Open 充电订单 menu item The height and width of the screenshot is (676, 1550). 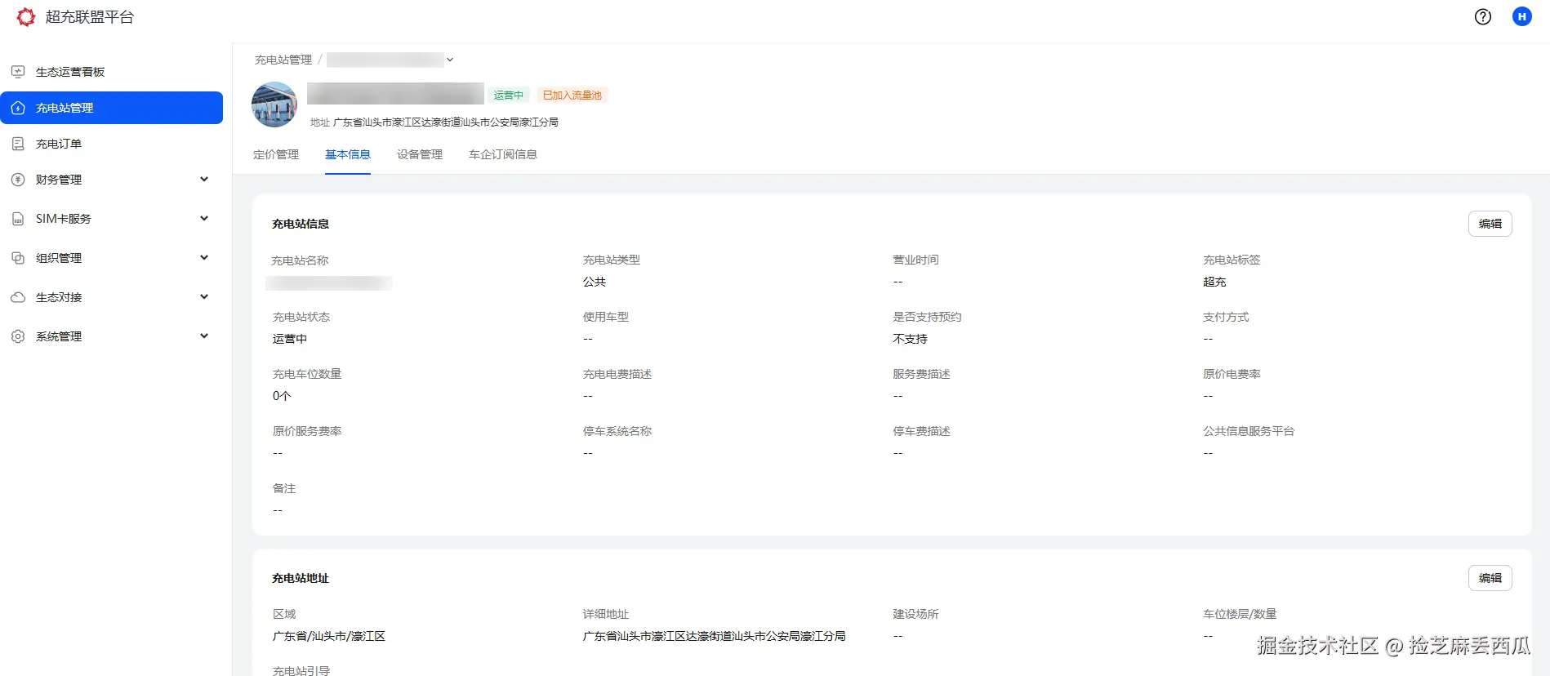[x=111, y=144]
